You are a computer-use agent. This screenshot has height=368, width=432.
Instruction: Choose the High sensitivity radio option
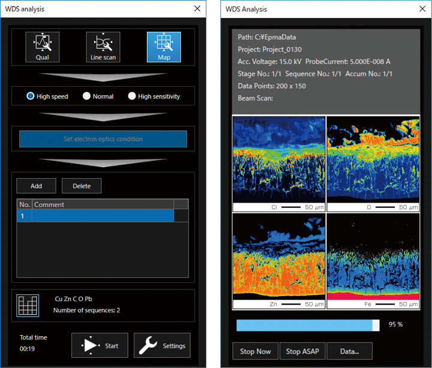132,96
